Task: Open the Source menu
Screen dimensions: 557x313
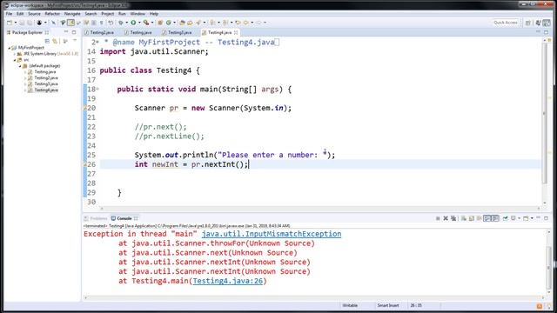Action: point(34,14)
